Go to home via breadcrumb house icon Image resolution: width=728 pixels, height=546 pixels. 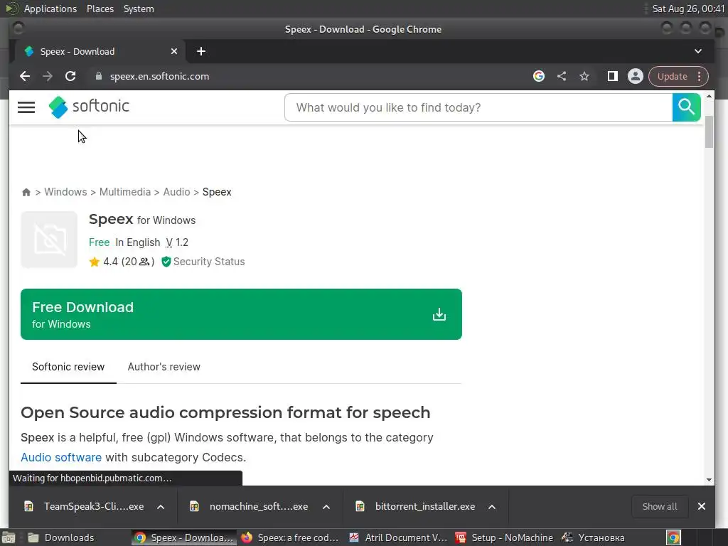click(x=26, y=192)
